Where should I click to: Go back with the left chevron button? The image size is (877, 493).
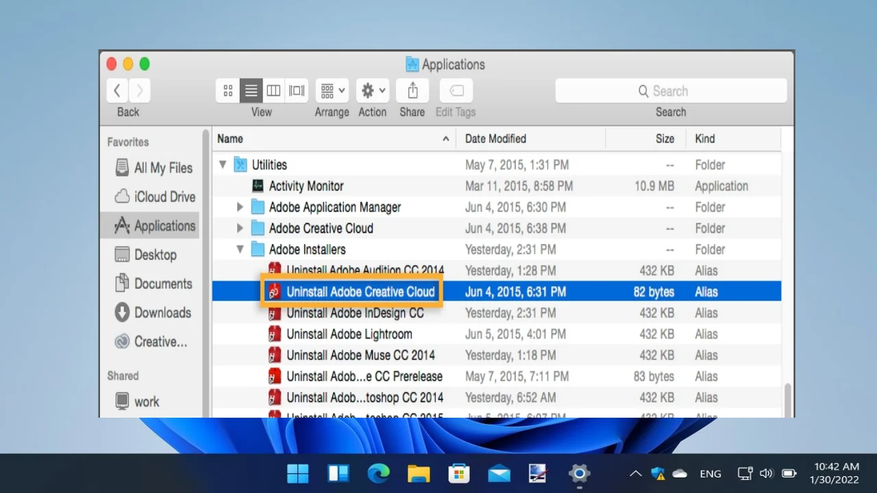[x=117, y=90]
